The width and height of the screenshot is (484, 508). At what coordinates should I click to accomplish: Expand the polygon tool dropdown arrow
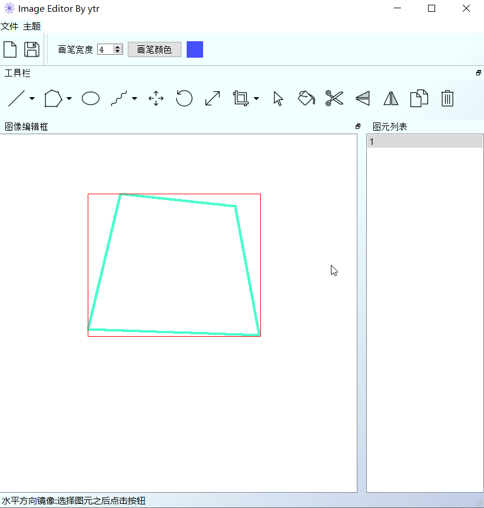69,98
